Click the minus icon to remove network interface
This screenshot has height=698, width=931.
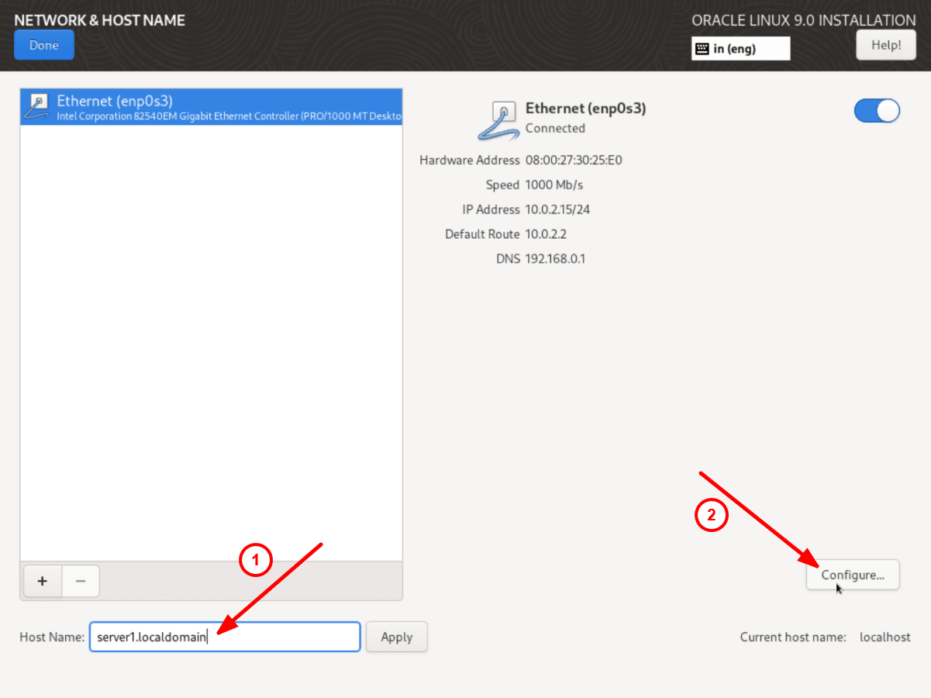click(80, 580)
